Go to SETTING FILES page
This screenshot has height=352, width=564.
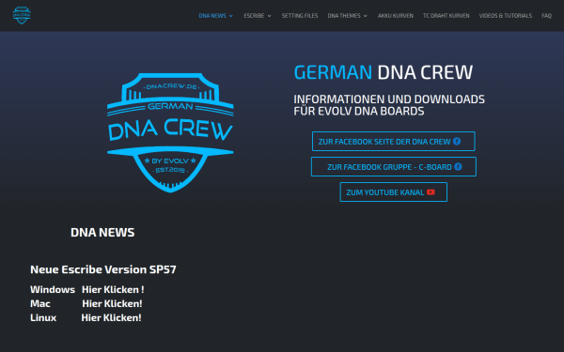coord(300,16)
